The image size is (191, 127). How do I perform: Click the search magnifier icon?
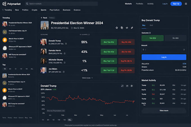pos(27,4)
